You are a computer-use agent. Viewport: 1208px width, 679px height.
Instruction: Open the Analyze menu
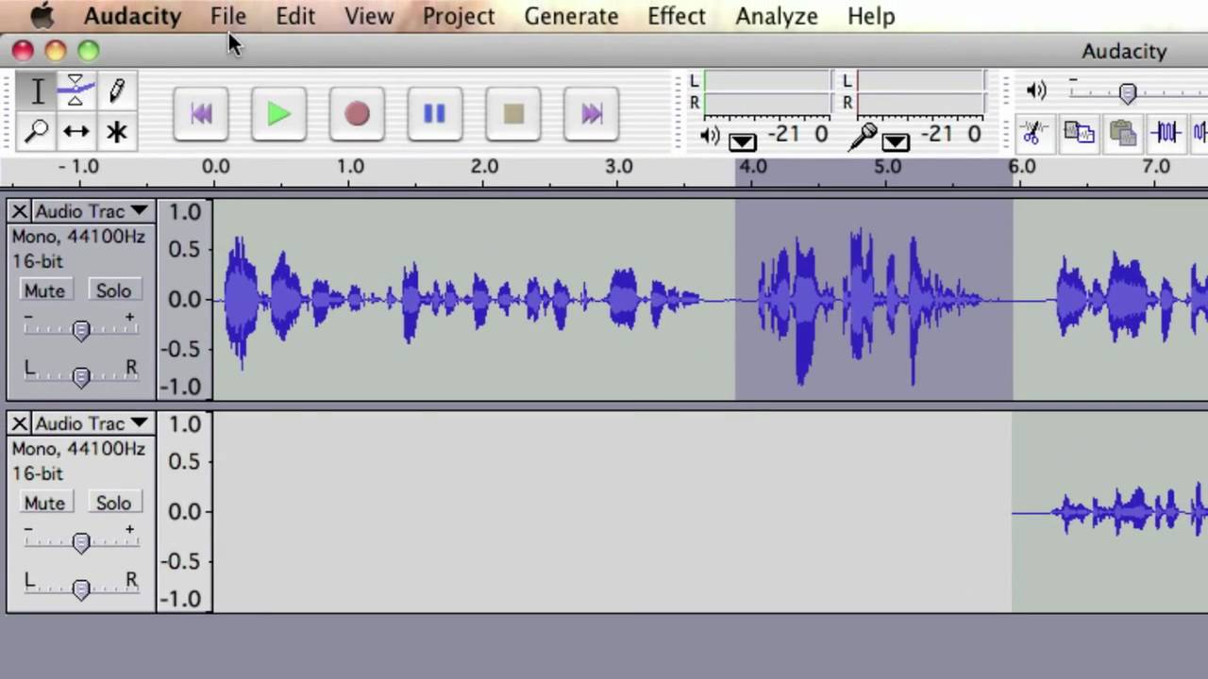(x=777, y=16)
